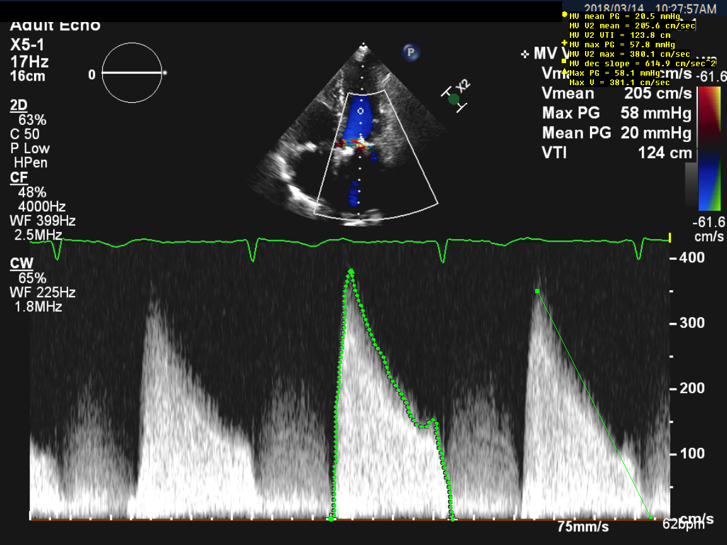Click the 75mm/s sweep speed label

(x=583, y=526)
